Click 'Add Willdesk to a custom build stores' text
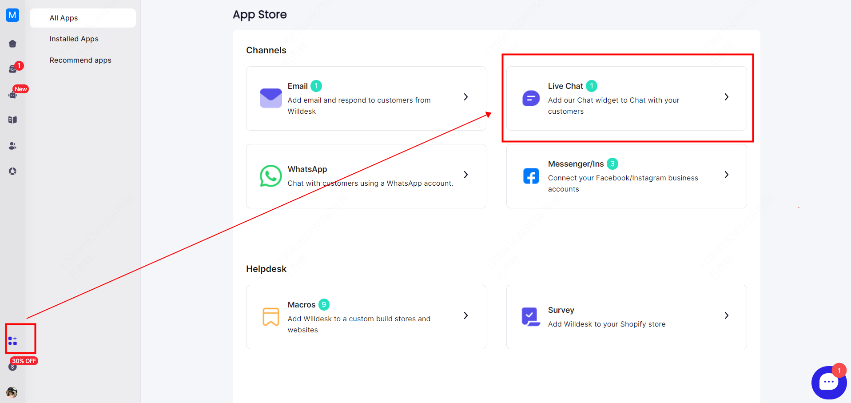 click(359, 324)
